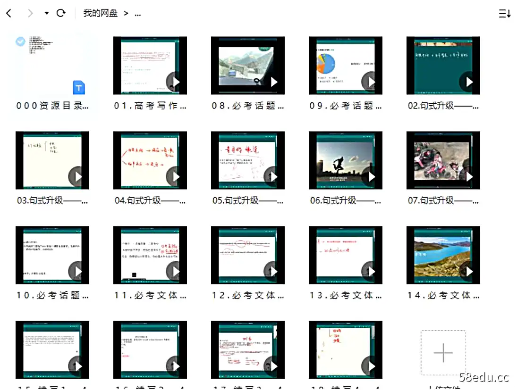Select file name 11.必考文体
Screen dimensions: 517x390
click(150, 295)
